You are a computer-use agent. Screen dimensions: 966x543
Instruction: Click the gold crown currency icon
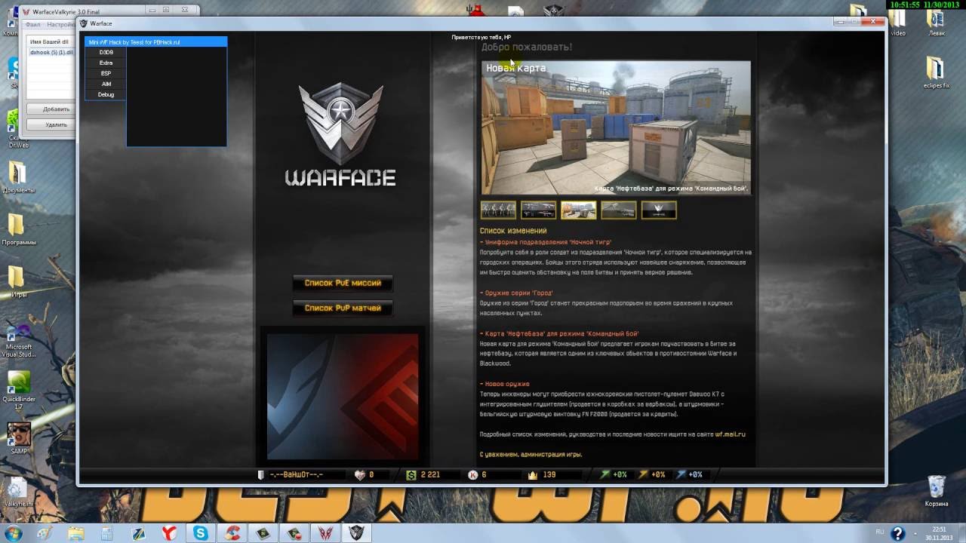tap(532, 475)
